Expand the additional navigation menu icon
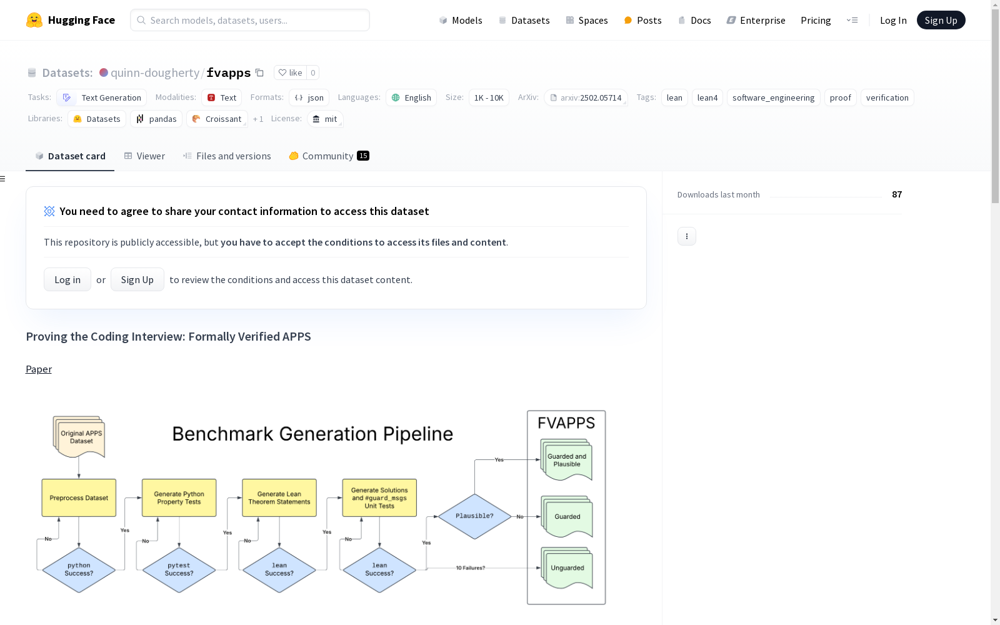This screenshot has height=625, width=1000. coord(852,20)
